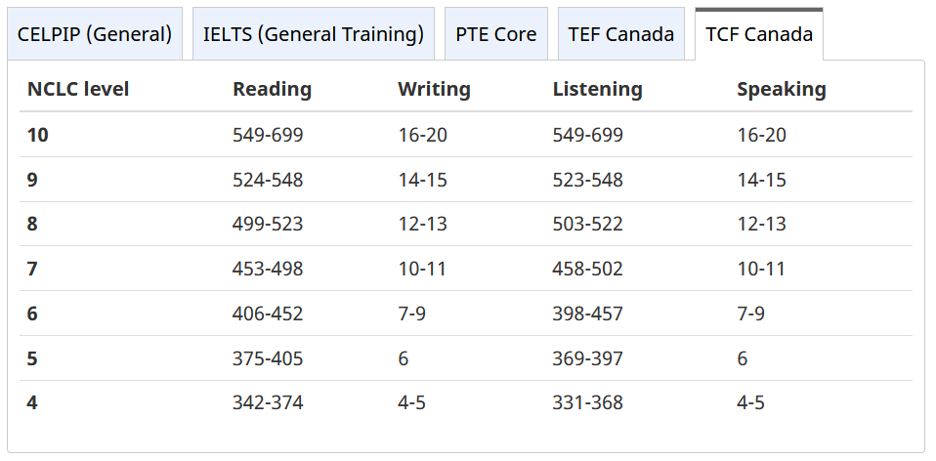Click Listening score 398-457 for level 6
936x461 pixels.
588,314
